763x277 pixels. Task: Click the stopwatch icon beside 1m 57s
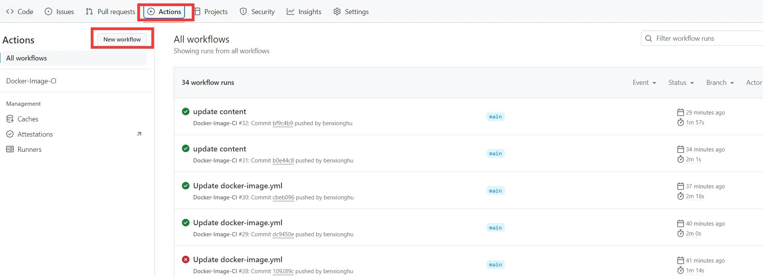click(681, 122)
